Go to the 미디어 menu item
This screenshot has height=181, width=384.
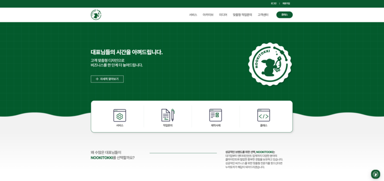coord(223,15)
